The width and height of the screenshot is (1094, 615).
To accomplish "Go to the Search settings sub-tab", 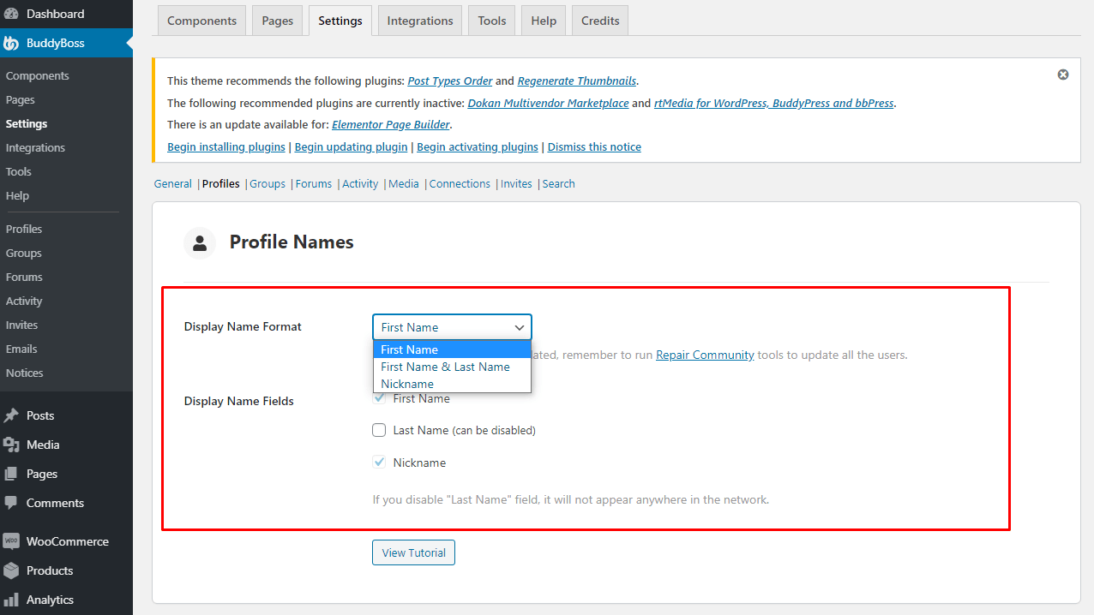I will (559, 183).
